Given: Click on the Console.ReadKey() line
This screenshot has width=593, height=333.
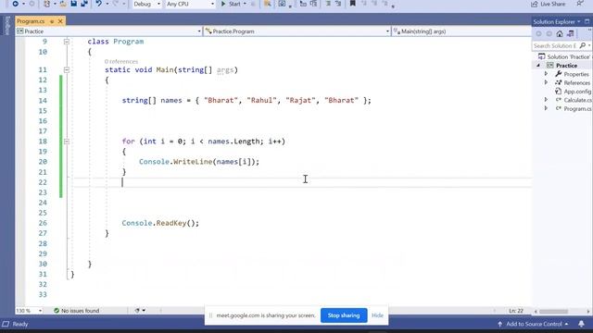Looking at the screenshot, I should pyautogui.click(x=160, y=223).
